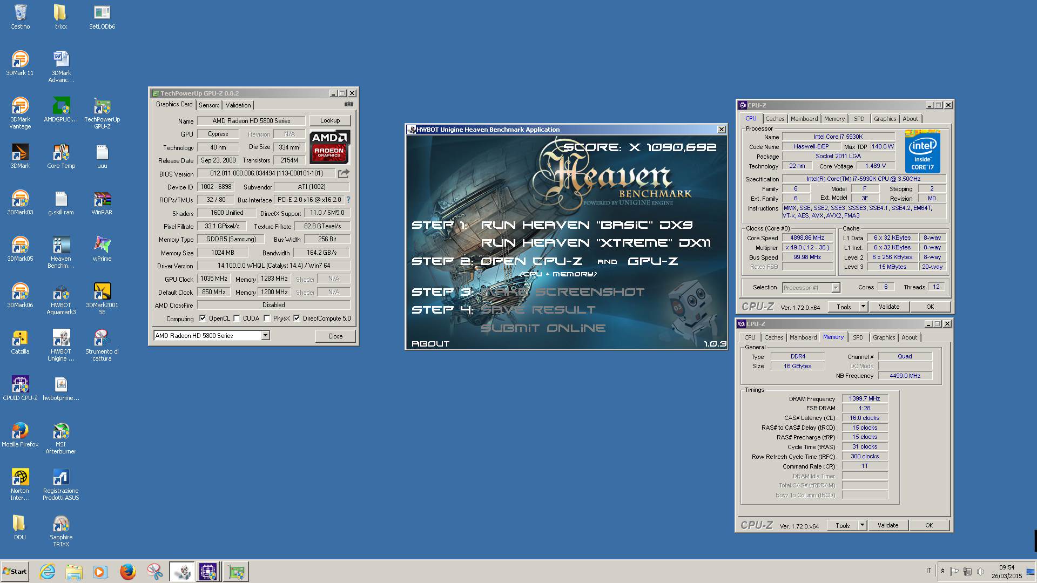Open the 3DMark Advanced Word document icon

[x=60, y=67]
